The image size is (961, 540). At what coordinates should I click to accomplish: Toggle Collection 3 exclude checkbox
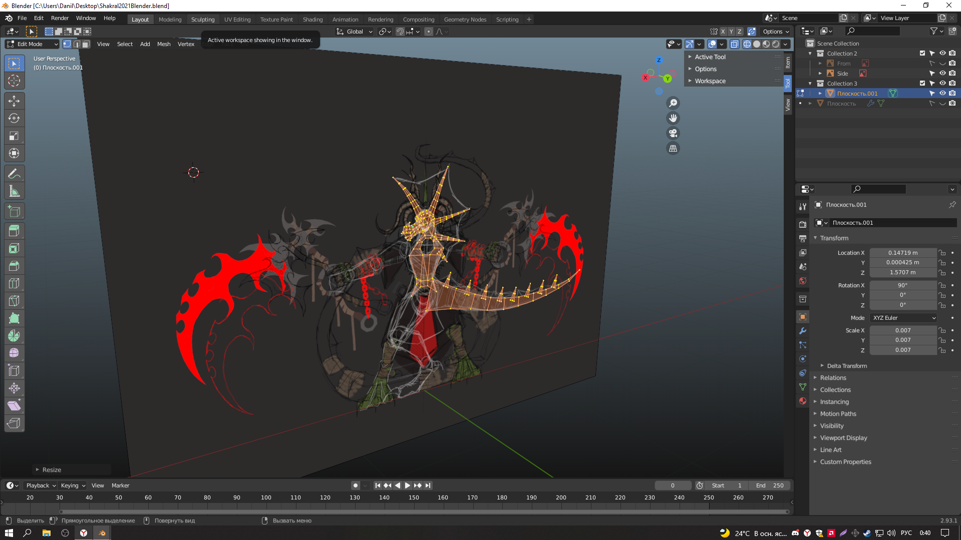922,84
